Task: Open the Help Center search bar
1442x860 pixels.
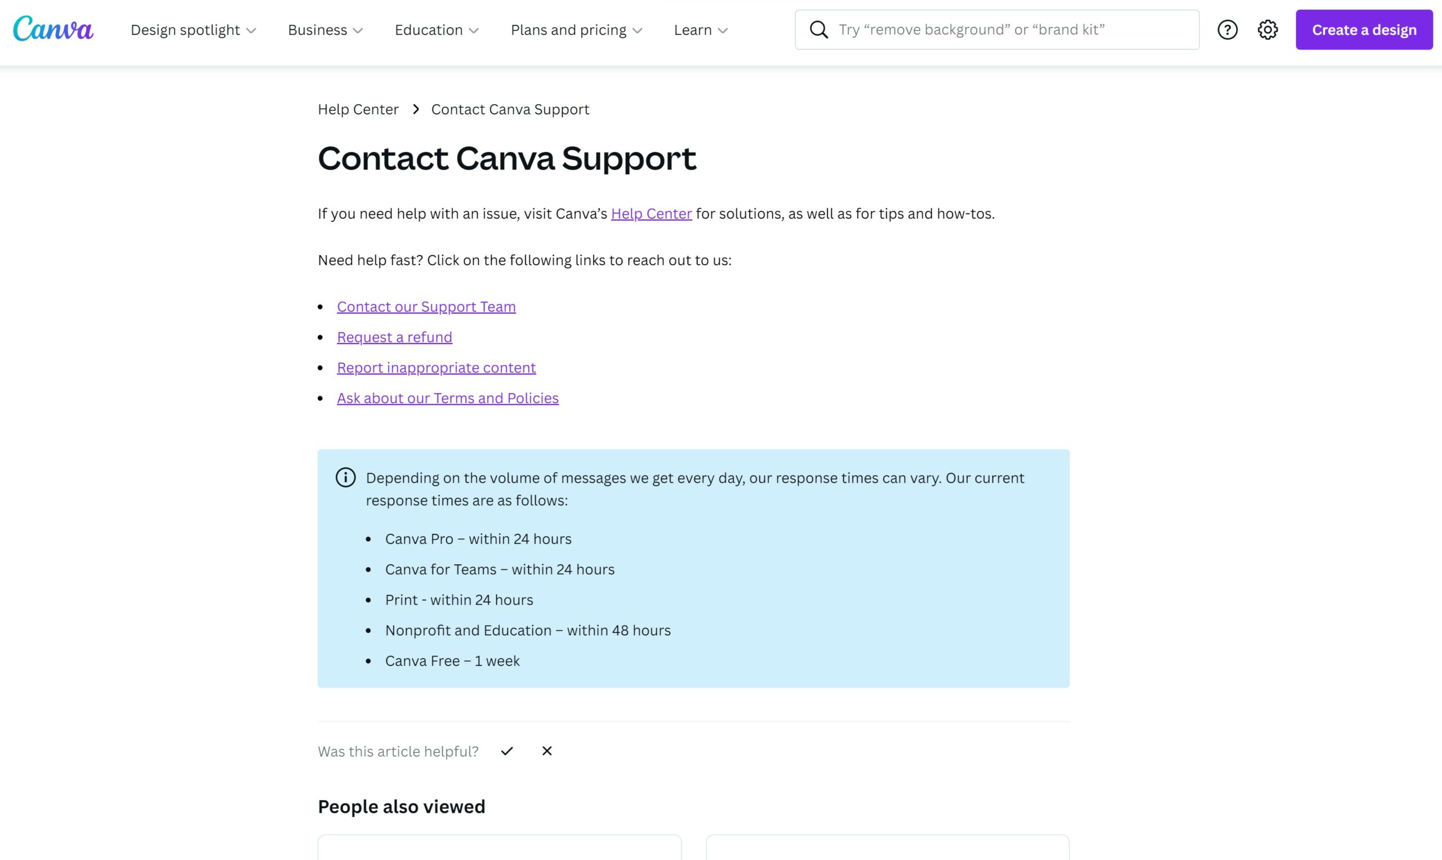Action: coord(998,29)
